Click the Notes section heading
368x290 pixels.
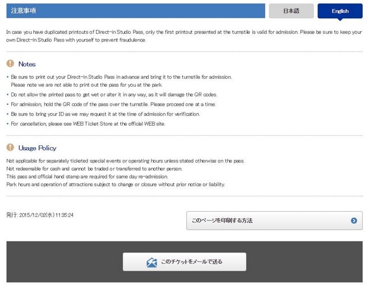pos(27,64)
